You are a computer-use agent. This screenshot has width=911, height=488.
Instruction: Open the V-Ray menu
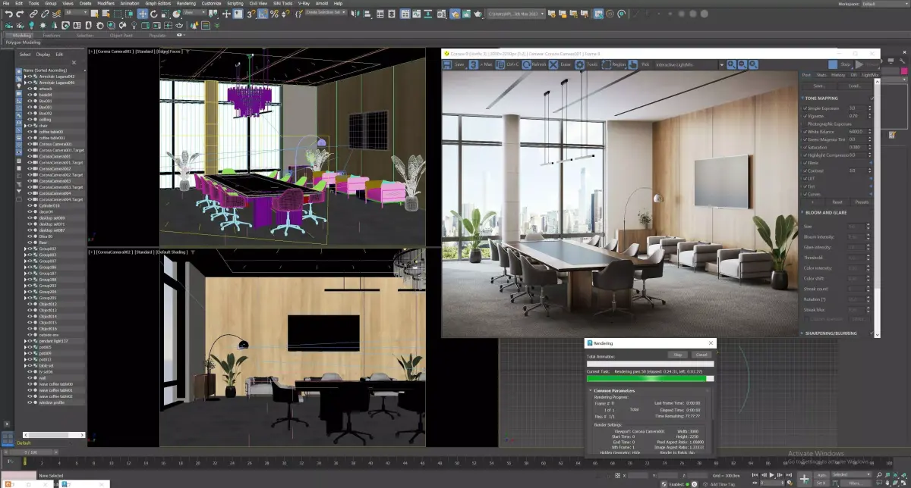pyautogui.click(x=304, y=3)
